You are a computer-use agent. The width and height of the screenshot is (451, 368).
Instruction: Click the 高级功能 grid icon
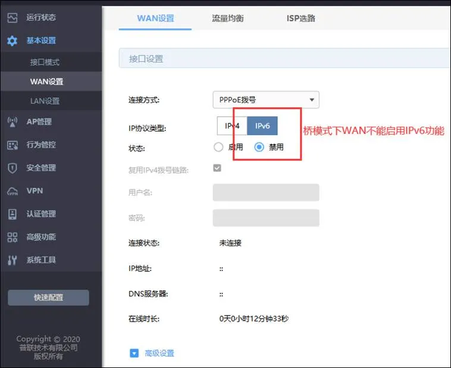click(x=12, y=237)
